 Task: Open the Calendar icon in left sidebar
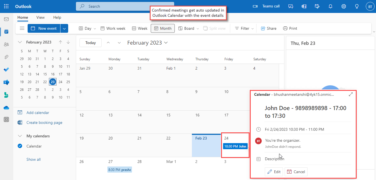6,32
